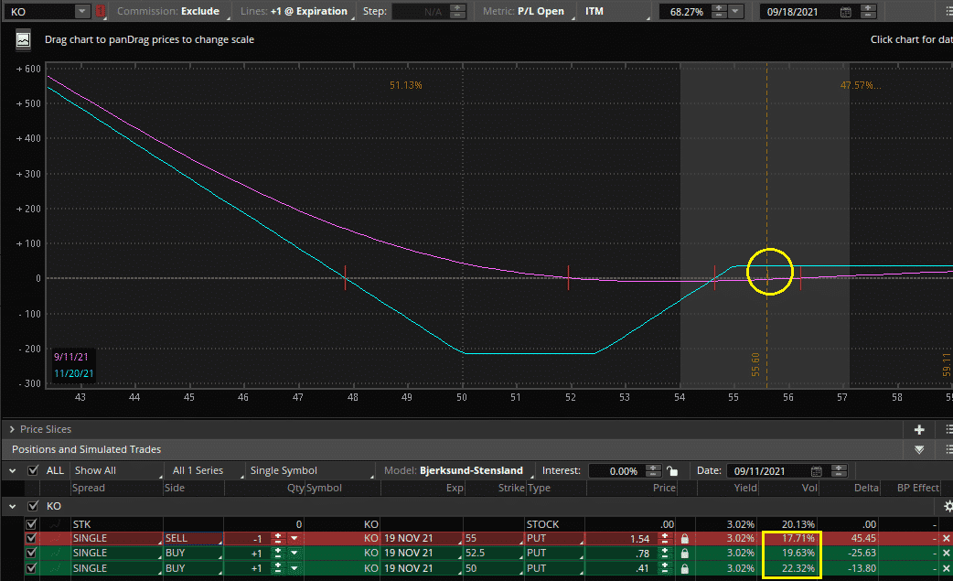Select the 9/11/21 magenta line legend
The width and height of the screenshot is (953, 581).
pyautogui.click(x=71, y=357)
